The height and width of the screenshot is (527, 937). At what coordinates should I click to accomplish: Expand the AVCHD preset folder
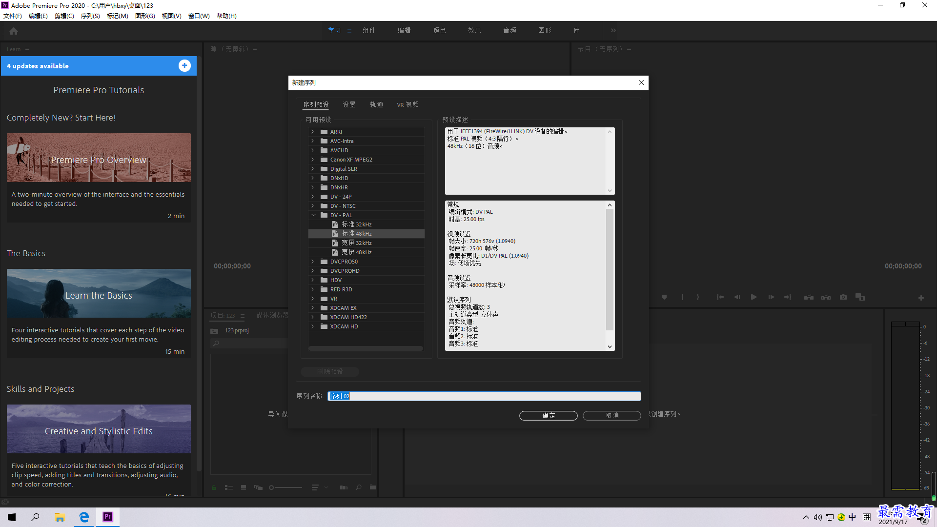pos(313,150)
